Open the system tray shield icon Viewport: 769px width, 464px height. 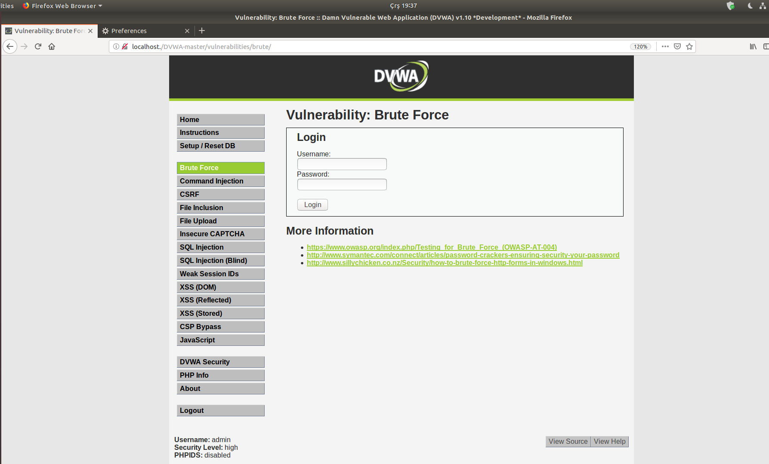[731, 6]
